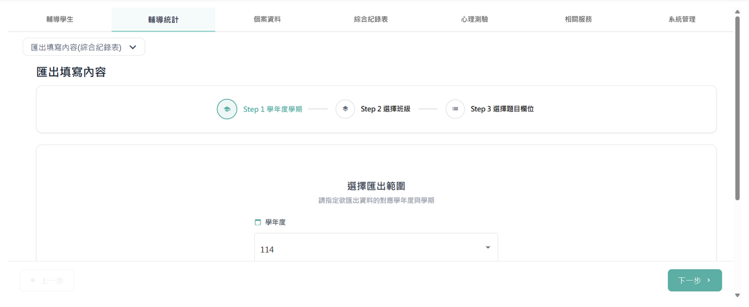Expand the 學年度 dropdown arrow
The width and height of the screenshot is (749, 307).
click(x=488, y=248)
